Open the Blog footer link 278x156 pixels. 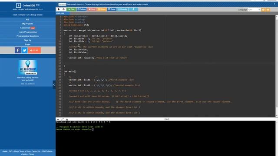tap(16, 151)
